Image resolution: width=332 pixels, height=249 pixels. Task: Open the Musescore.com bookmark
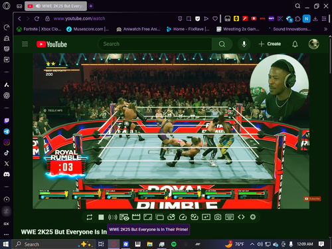click(x=88, y=29)
